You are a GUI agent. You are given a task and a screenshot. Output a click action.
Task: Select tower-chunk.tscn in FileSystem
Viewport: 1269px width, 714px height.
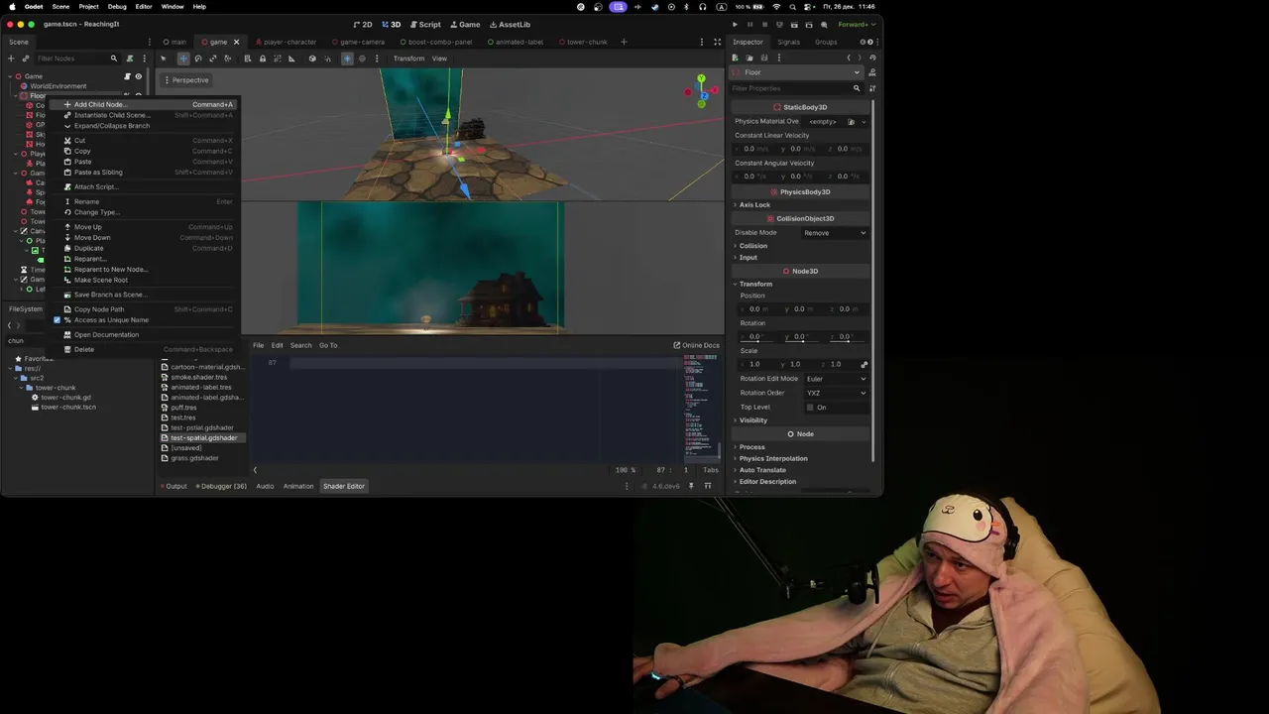(x=68, y=408)
